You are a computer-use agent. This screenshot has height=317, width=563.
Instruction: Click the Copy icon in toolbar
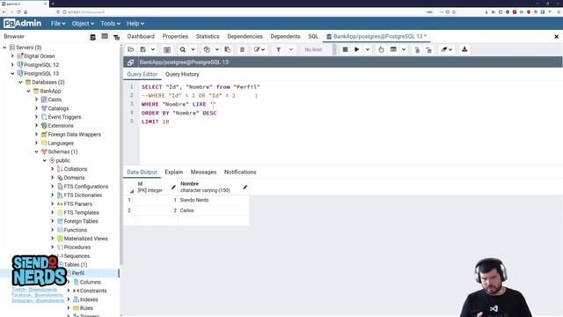[207, 49]
